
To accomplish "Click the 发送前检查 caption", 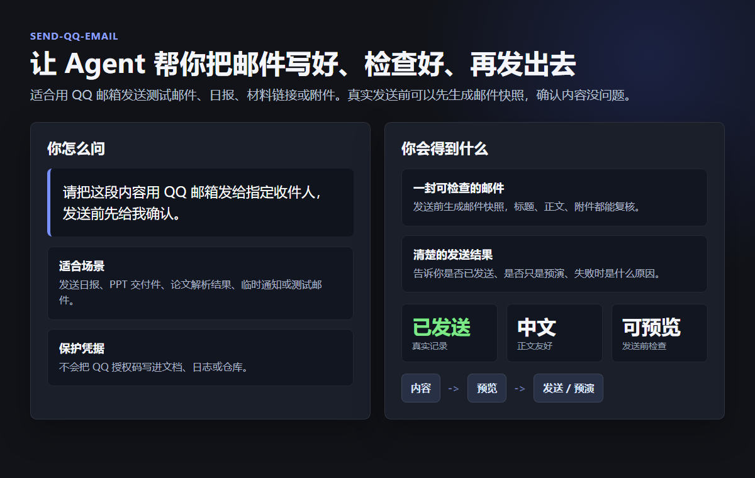I will (644, 346).
